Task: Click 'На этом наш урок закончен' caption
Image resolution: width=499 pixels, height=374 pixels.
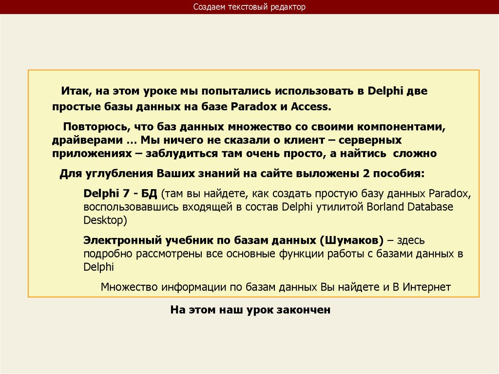Action: [250, 310]
